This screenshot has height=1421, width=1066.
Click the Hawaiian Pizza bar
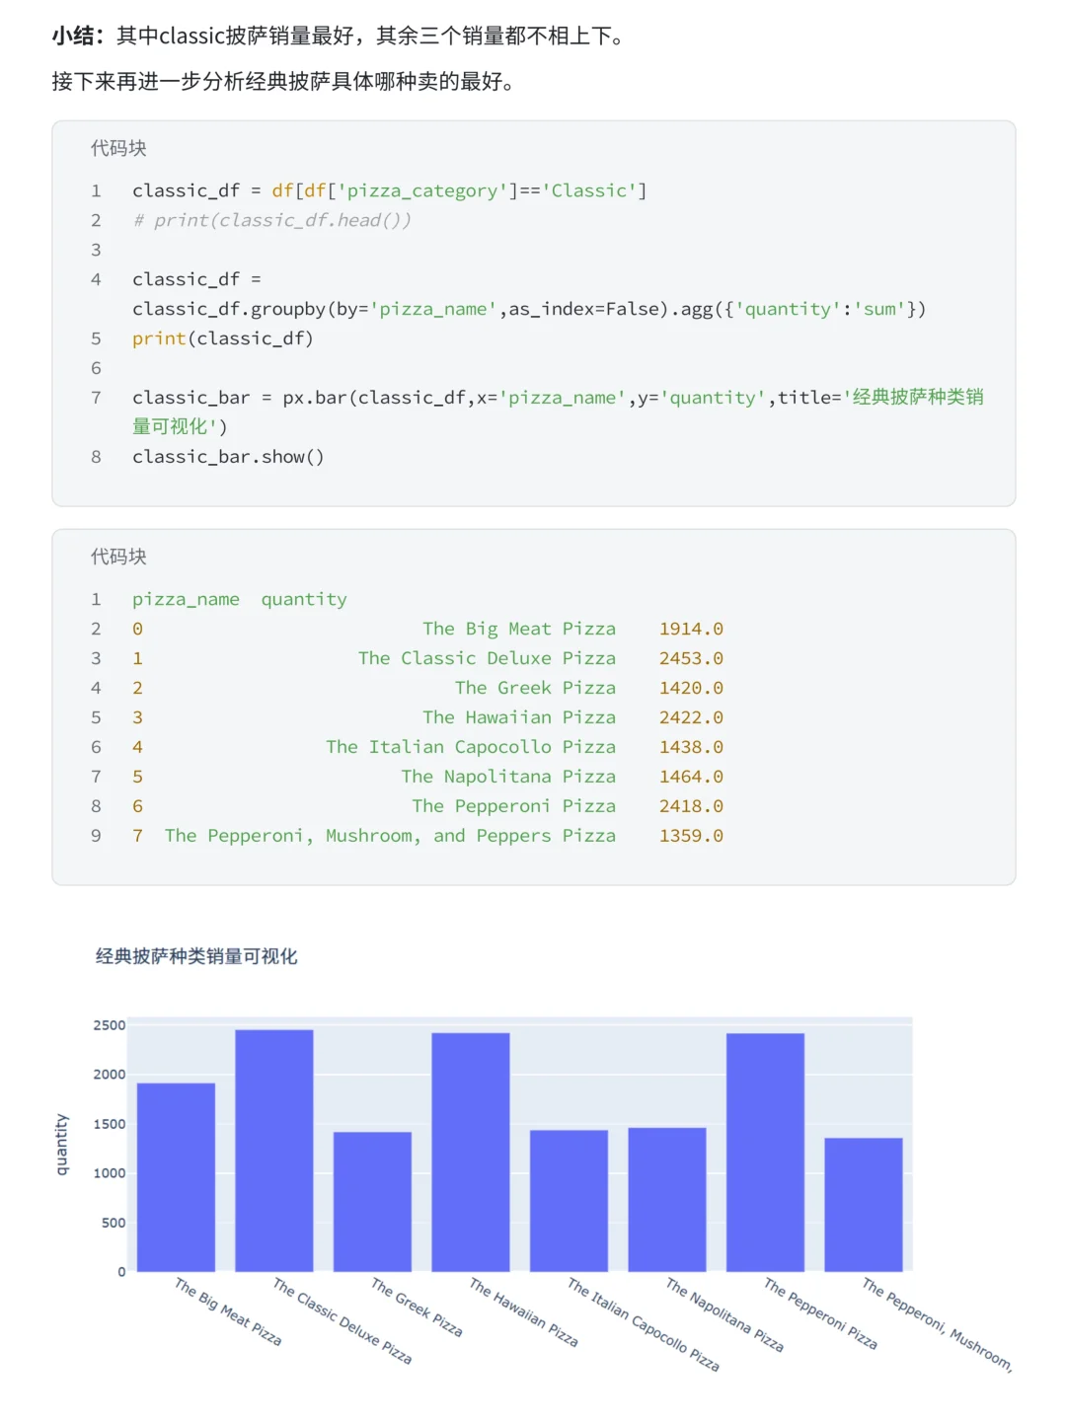[471, 1153]
